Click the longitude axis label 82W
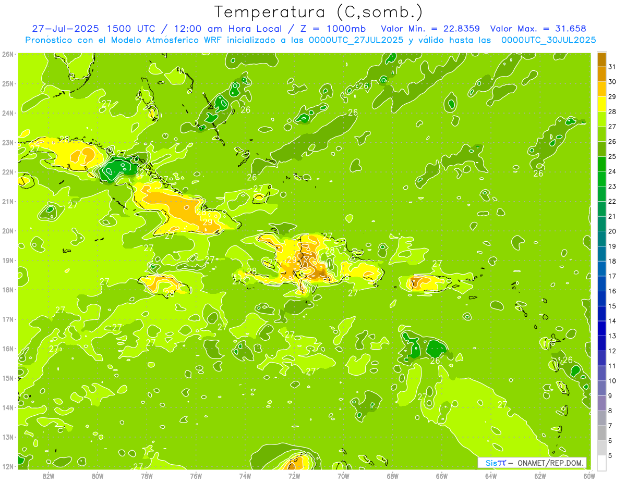 pos(49,476)
